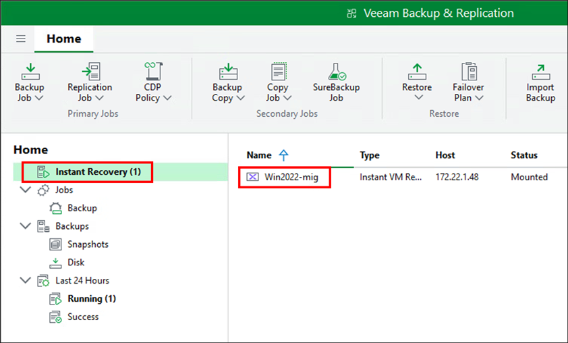Click the SureBackup Job flask icon

click(337, 72)
